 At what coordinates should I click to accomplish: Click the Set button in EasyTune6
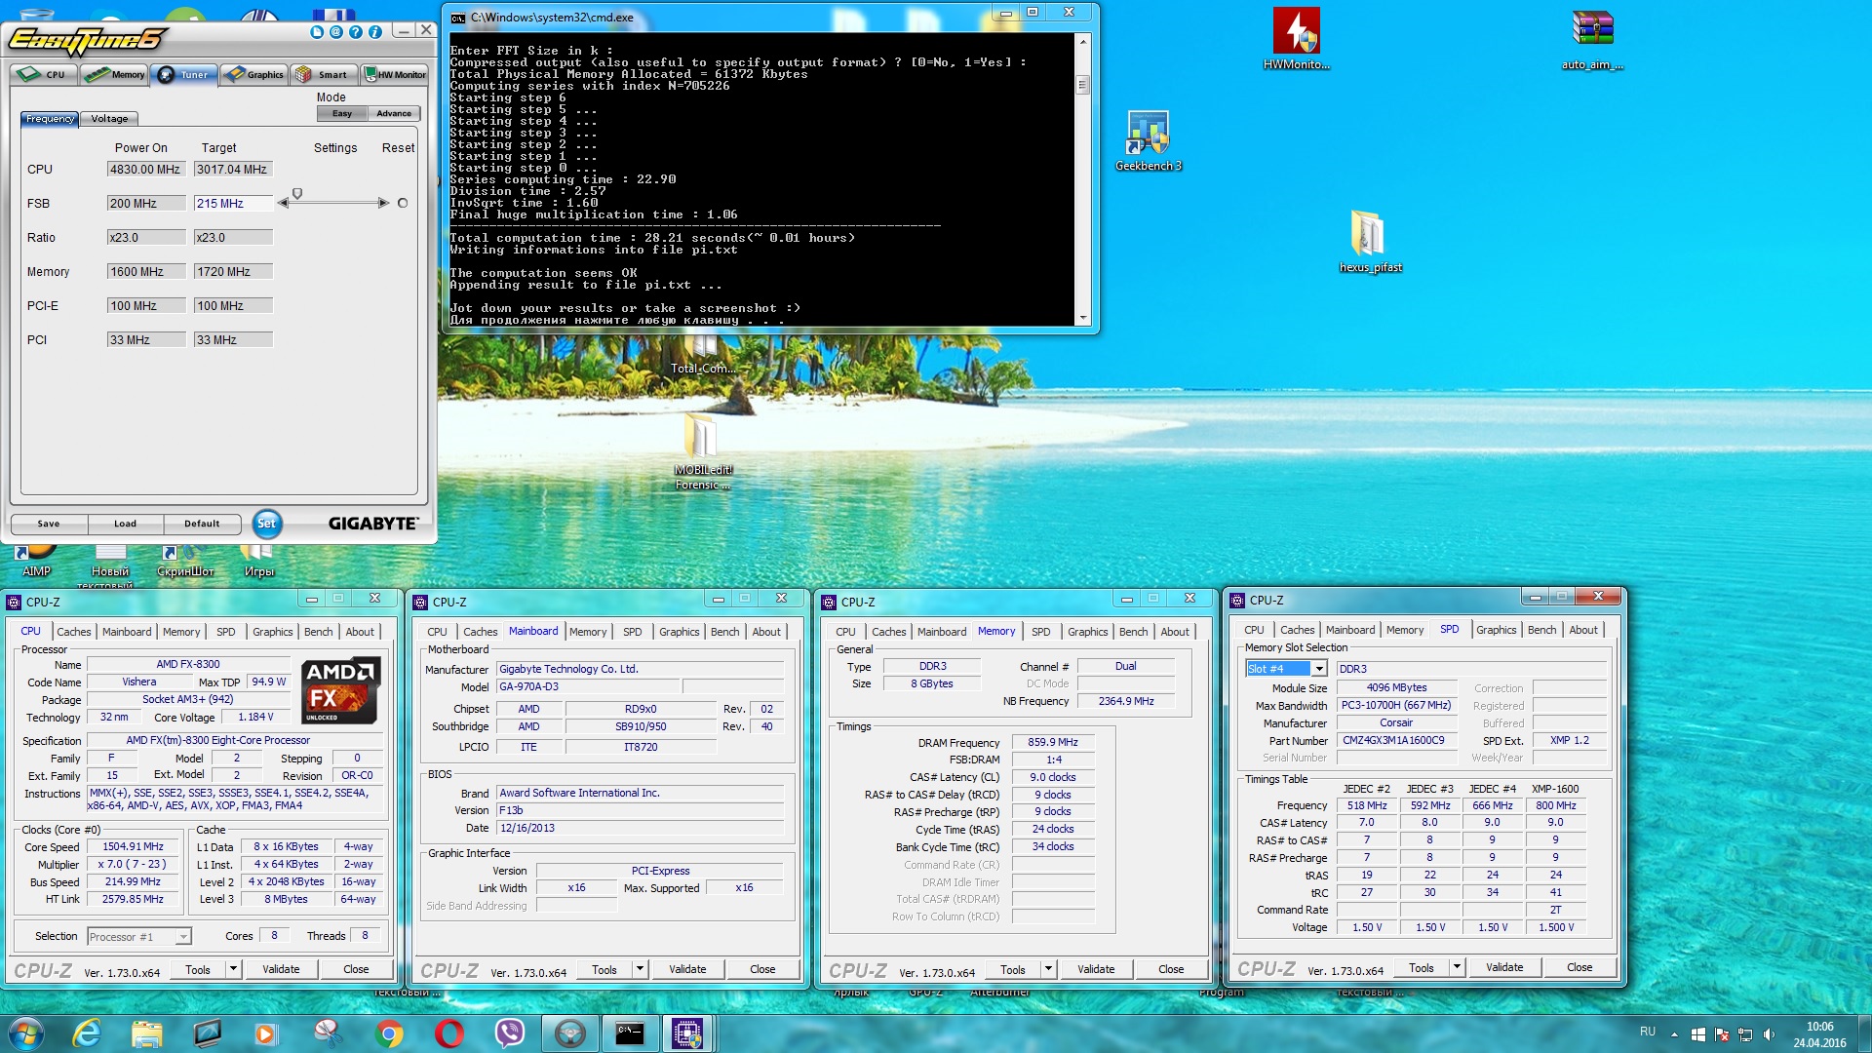266,524
